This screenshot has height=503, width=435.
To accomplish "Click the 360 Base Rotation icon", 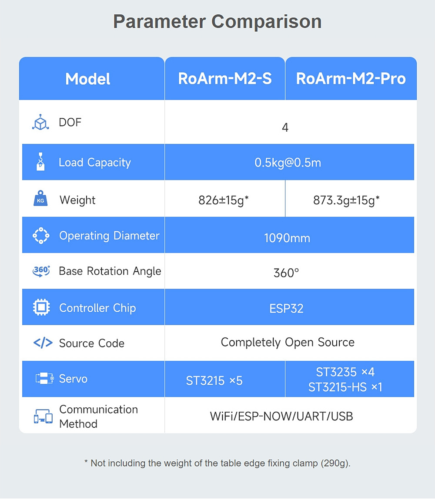I will [x=41, y=271].
